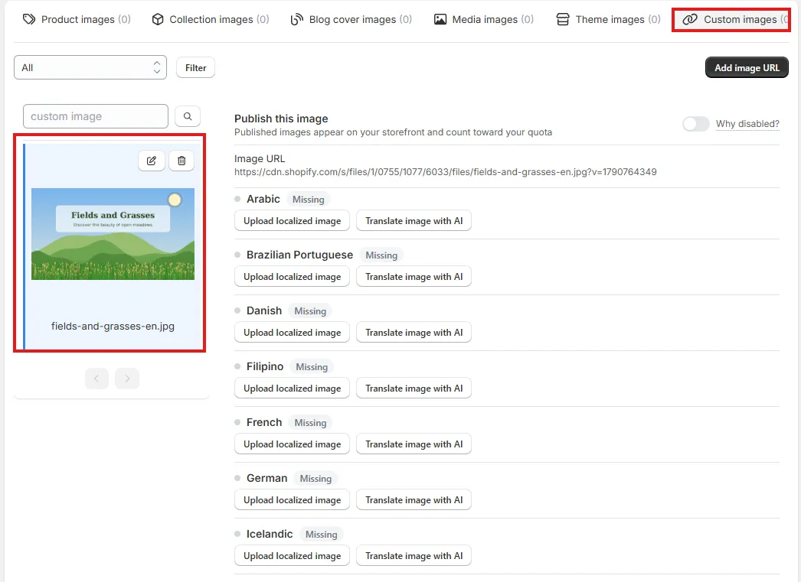This screenshot has width=801, height=582.
Task: Click the link icon beside Custom images
Action: (x=690, y=19)
